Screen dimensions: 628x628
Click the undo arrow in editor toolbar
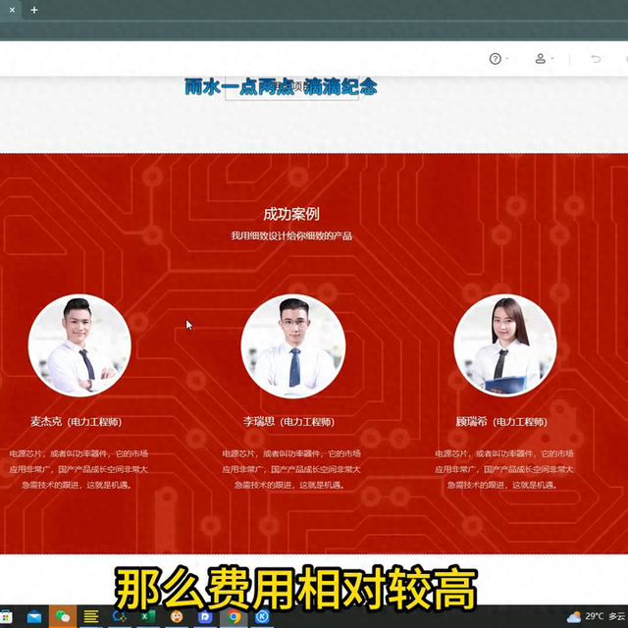click(x=596, y=59)
